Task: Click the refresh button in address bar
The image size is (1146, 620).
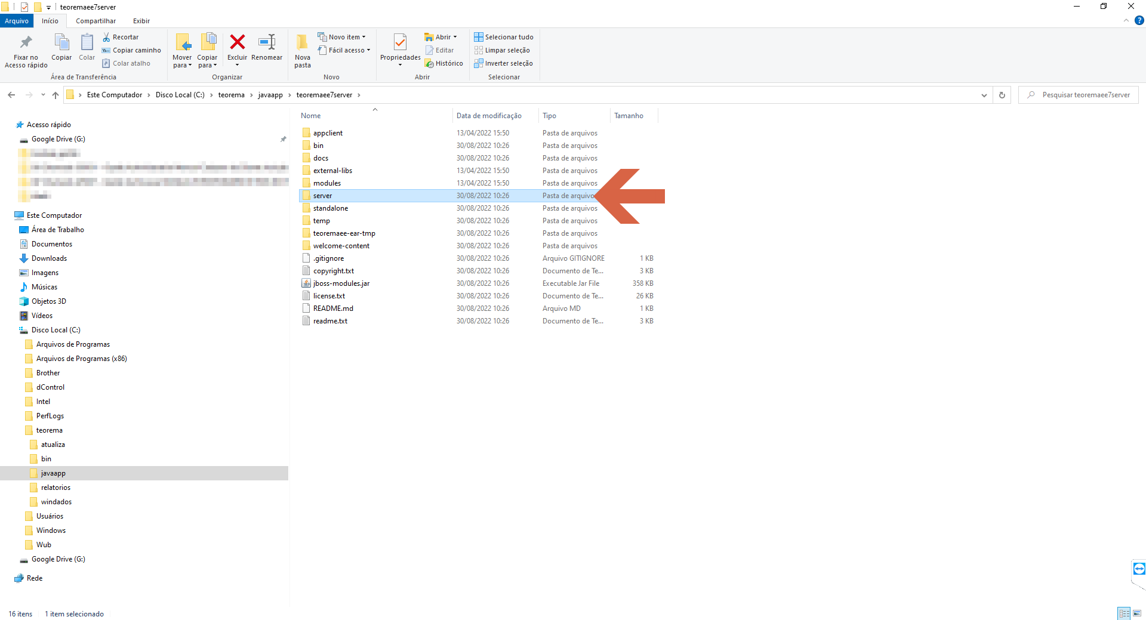Action: click(1002, 95)
